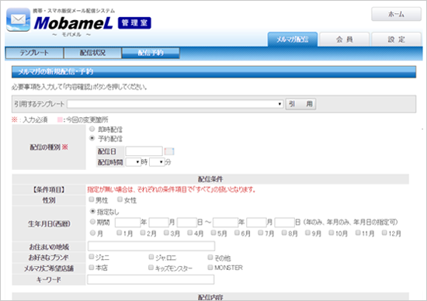Select the 配信予約 sub-tab

point(151,53)
